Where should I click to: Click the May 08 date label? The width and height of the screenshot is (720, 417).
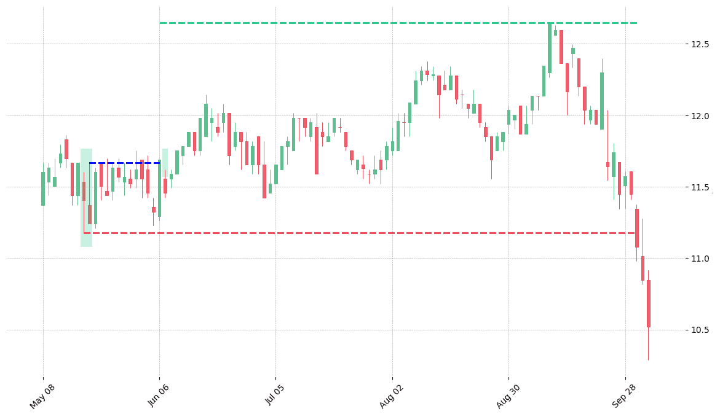coord(42,396)
